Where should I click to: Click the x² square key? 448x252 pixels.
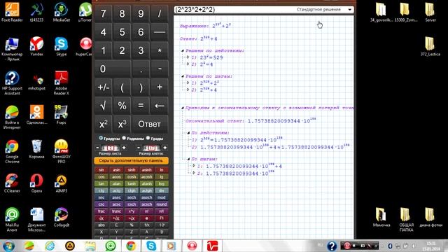[103, 124]
